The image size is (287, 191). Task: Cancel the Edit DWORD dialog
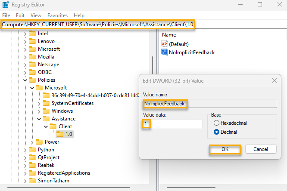click(x=261, y=149)
